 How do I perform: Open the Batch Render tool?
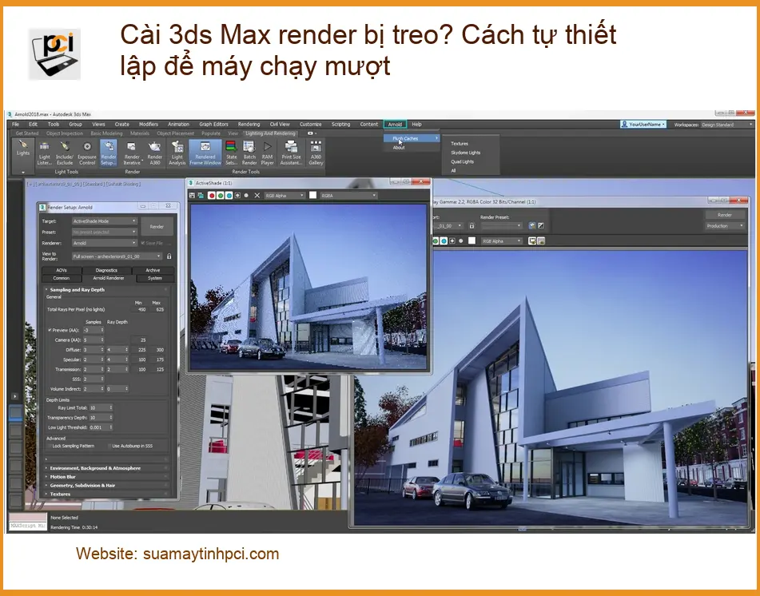tap(249, 153)
